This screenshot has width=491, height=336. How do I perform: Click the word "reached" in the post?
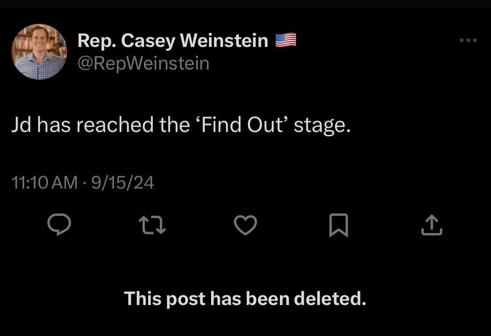(114, 125)
